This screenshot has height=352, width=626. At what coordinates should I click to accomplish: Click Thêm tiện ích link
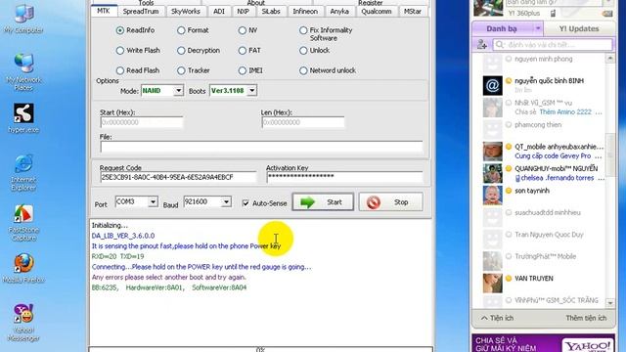[x=586, y=318]
